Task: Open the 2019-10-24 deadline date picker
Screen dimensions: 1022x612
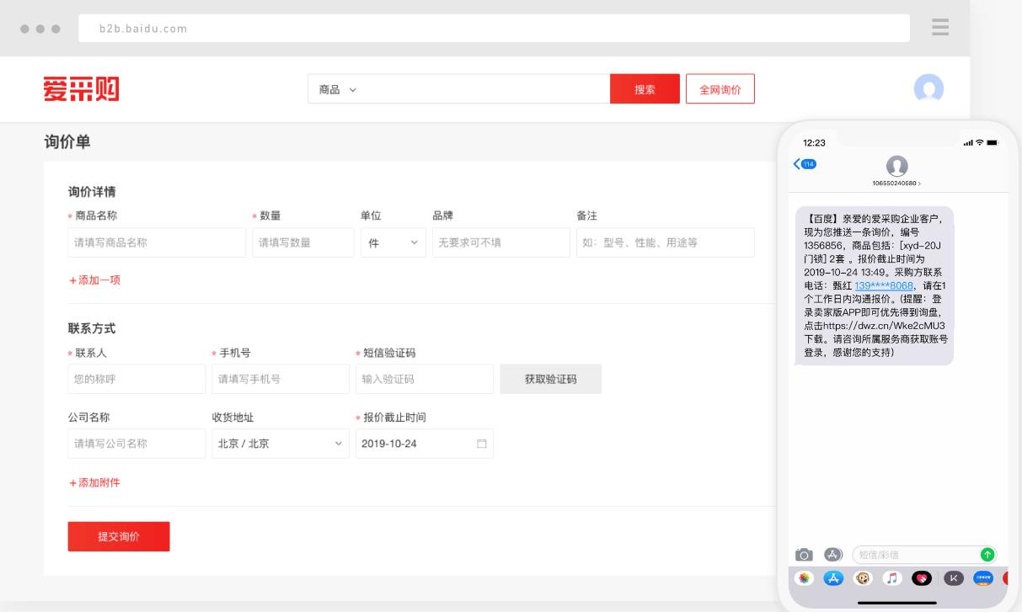Action: point(425,444)
